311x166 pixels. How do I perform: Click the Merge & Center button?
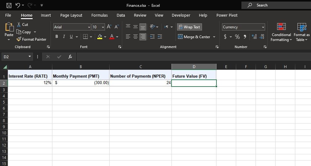tap(195, 37)
